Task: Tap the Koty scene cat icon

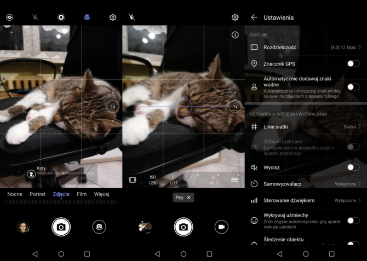Action: click(31, 174)
